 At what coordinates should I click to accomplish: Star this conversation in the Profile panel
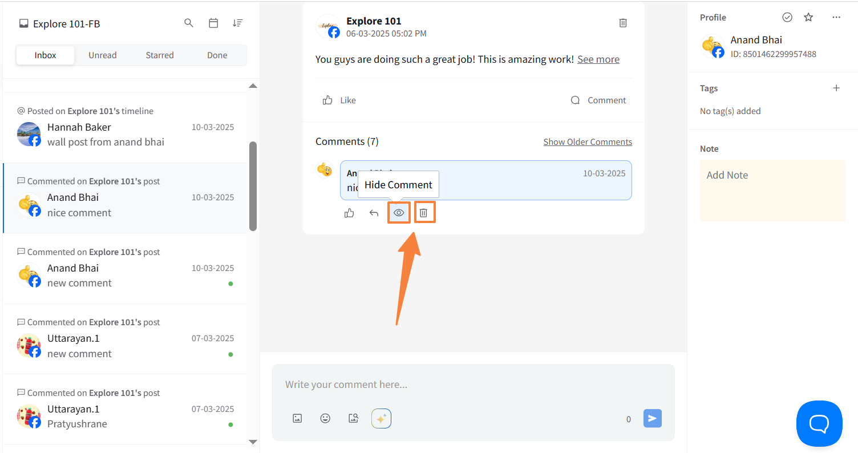tap(808, 17)
